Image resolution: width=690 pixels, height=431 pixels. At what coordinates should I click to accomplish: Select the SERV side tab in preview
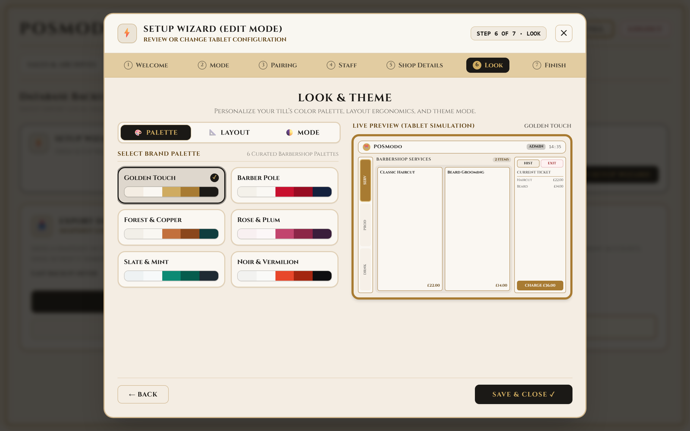[x=365, y=180]
